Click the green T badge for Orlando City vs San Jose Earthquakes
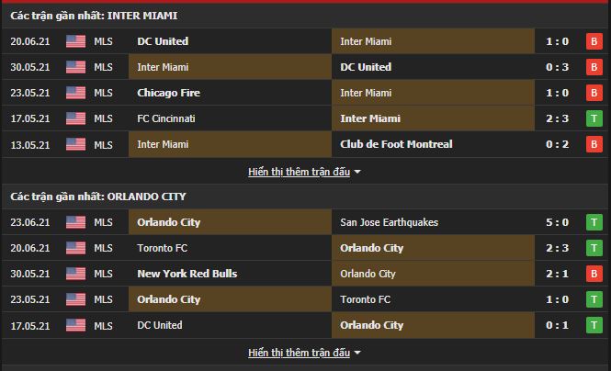Screen dimensions: 611x371 pyautogui.click(x=594, y=222)
